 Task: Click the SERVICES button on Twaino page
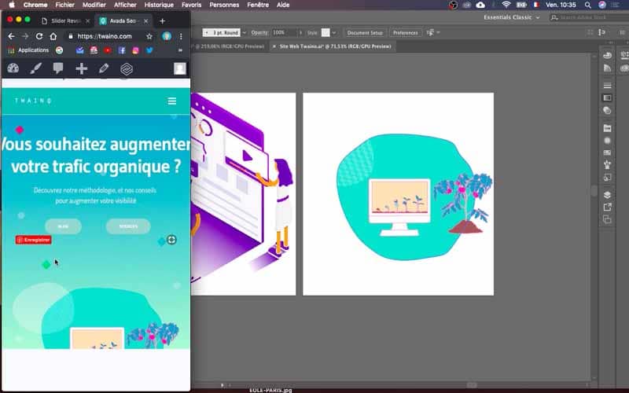128,226
